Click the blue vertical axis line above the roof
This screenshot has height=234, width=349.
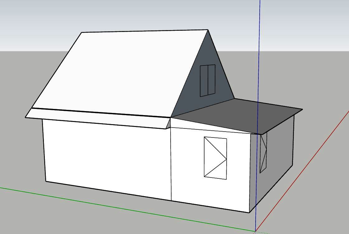[259, 19]
